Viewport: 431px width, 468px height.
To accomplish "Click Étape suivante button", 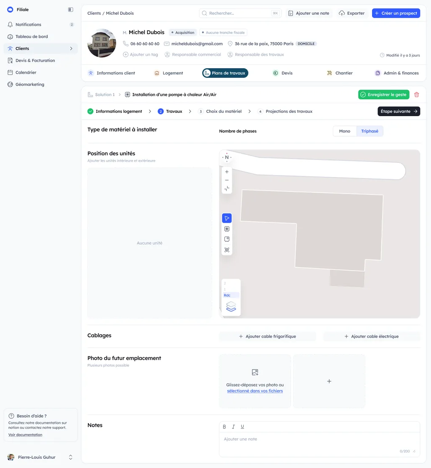I will 399,112.
